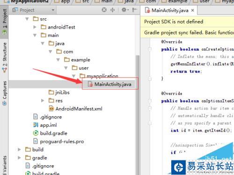
Task: Open the 7: Structure side tab
Action: coord(5,58)
